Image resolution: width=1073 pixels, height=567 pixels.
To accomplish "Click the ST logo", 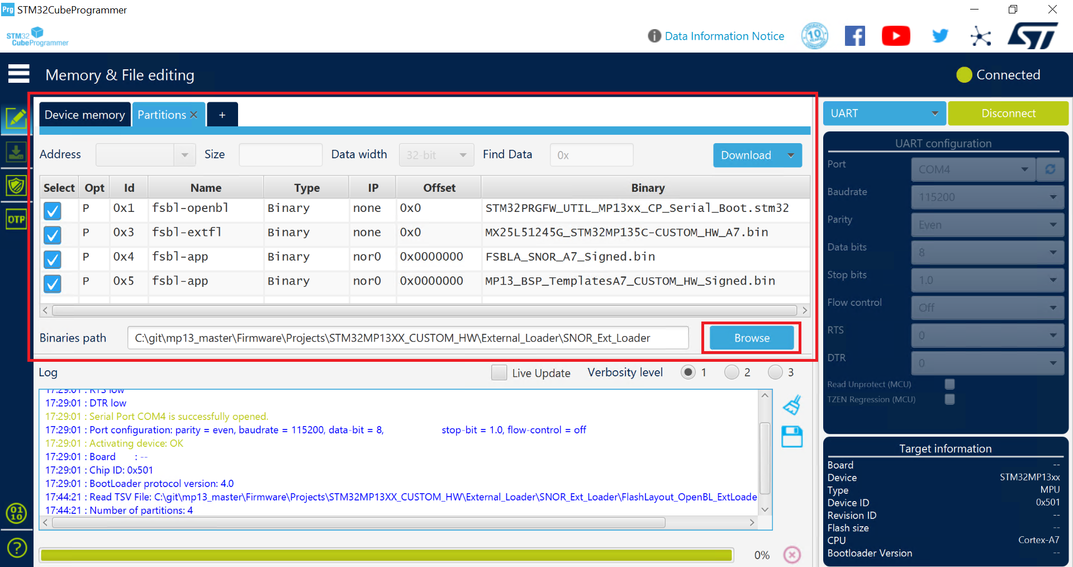I will 1033,36.
